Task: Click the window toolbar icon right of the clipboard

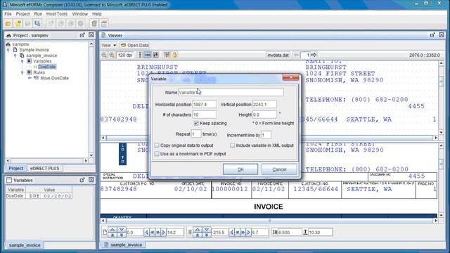Action: point(104,23)
